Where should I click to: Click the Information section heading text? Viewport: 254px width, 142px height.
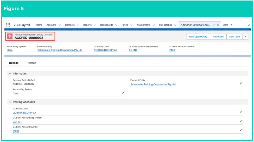[20, 74]
